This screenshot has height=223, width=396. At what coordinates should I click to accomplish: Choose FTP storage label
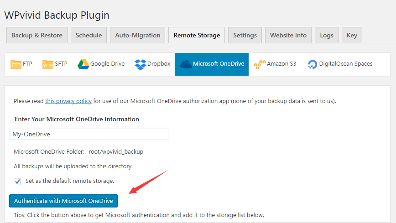pyautogui.click(x=27, y=64)
